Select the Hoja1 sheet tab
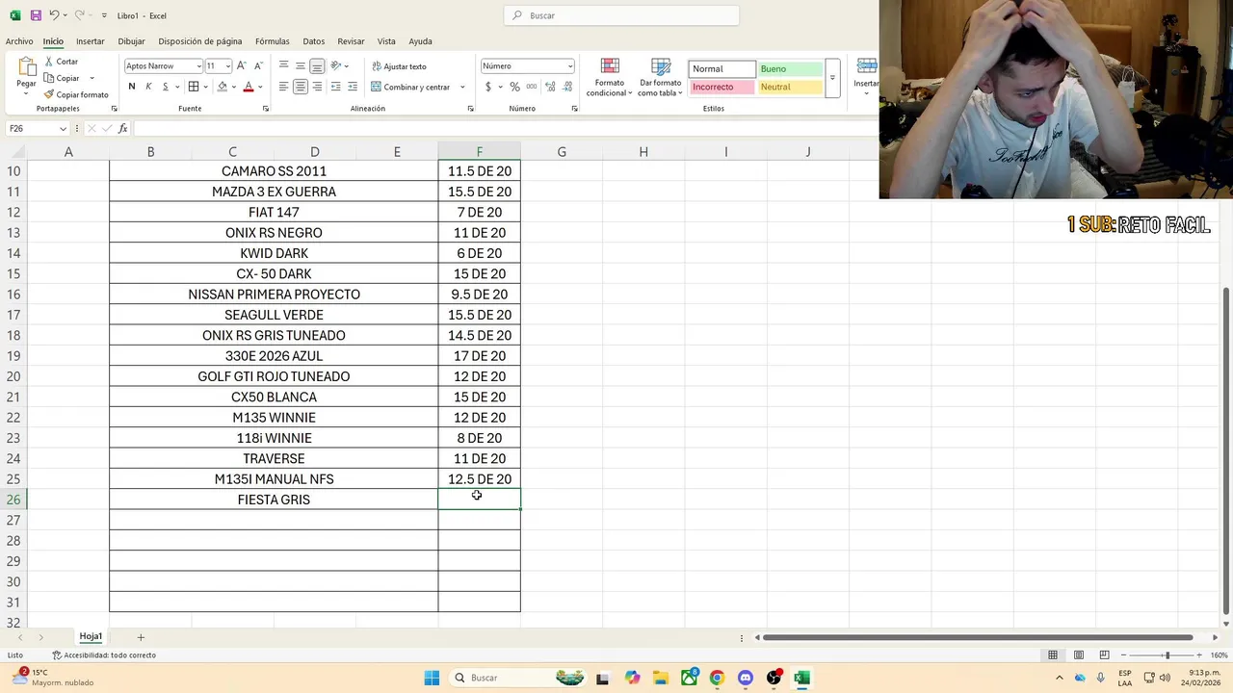 pyautogui.click(x=91, y=637)
